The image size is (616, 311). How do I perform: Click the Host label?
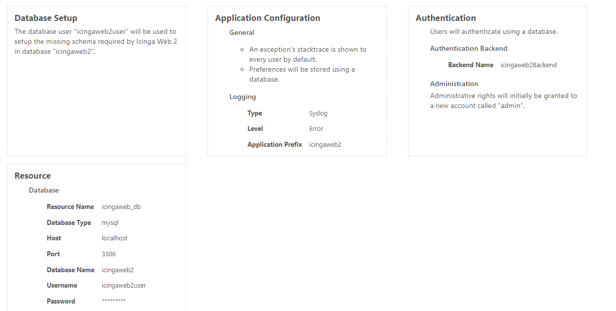point(54,238)
